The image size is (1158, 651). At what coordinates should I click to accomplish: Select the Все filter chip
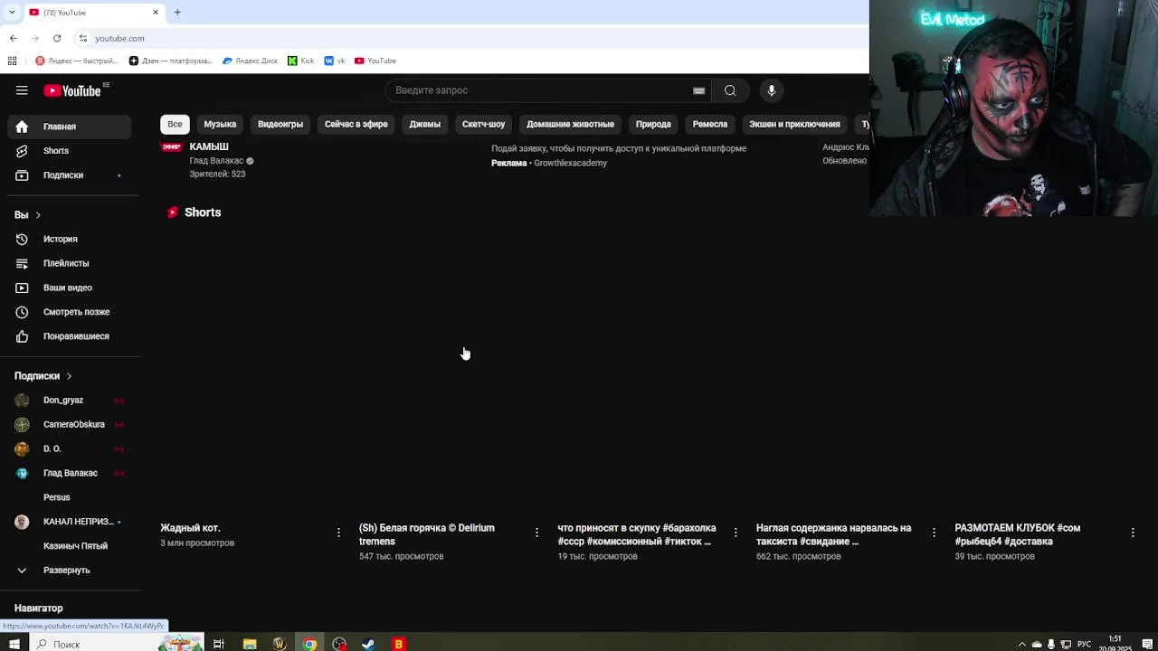pyautogui.click(x=175, y=124)
